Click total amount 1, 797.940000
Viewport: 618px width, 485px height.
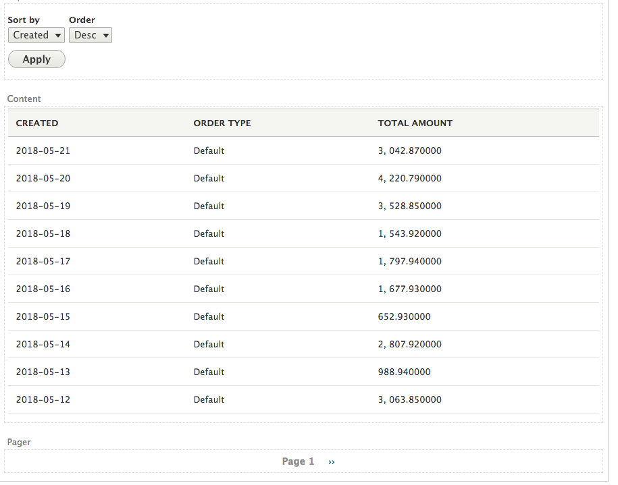pos(410,262)
